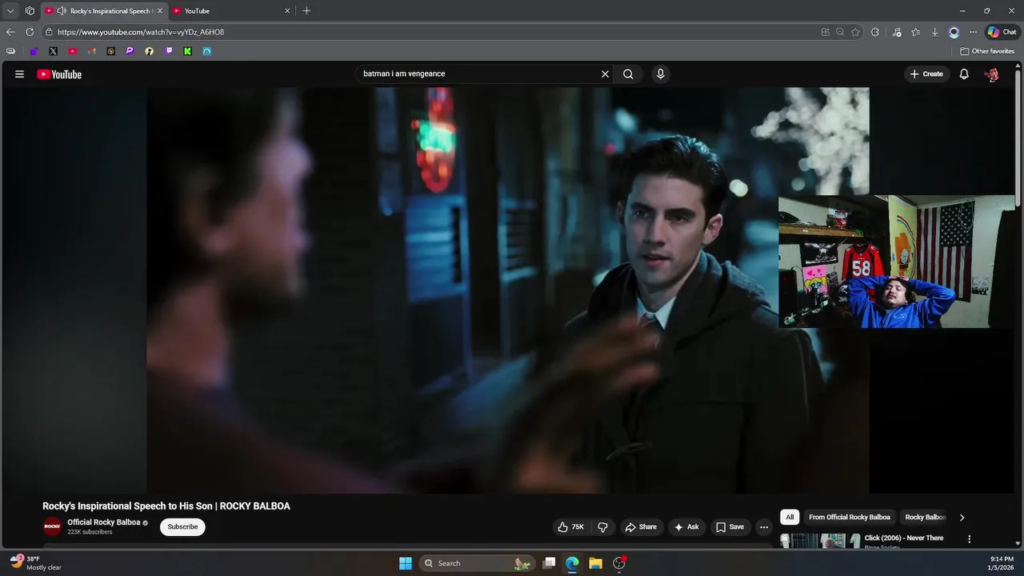Mute the tab with the speaker icon
The image size is (1024, 576).
(62, 10)
